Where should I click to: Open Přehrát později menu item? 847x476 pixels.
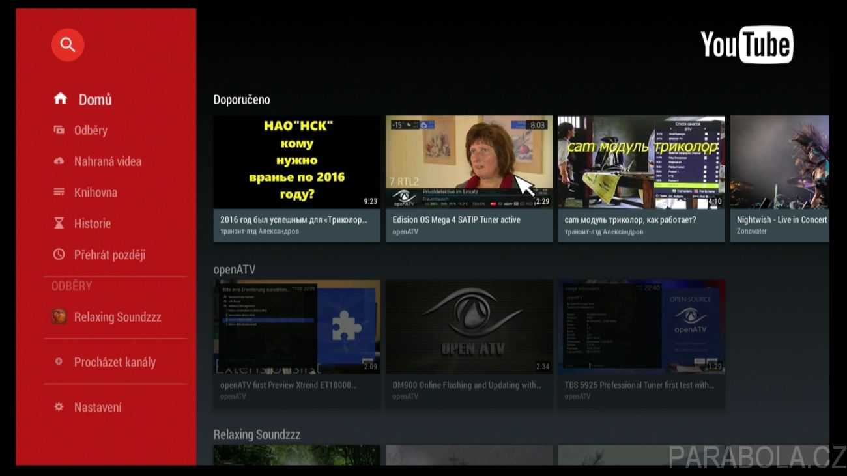coord(109,255)
